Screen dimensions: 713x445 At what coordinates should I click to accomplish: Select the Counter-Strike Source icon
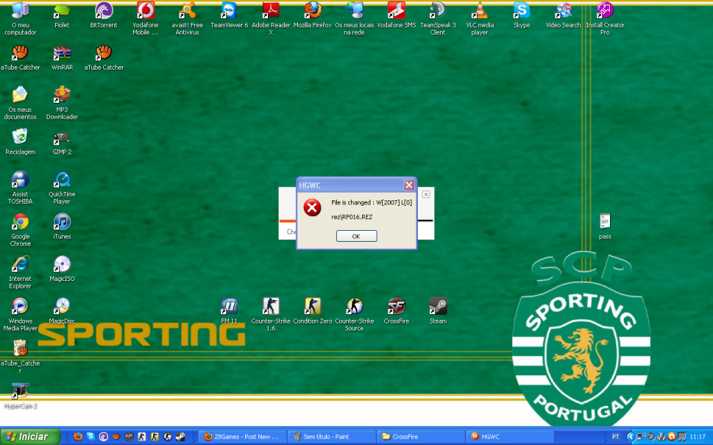354,307
